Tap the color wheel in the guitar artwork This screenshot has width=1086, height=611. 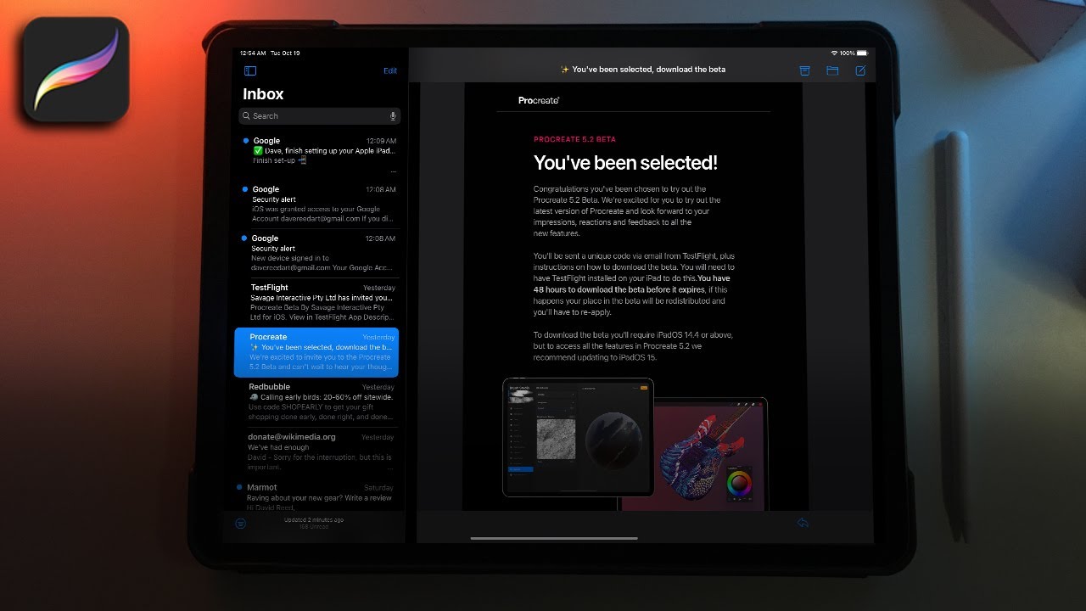[x=740, y=483]
